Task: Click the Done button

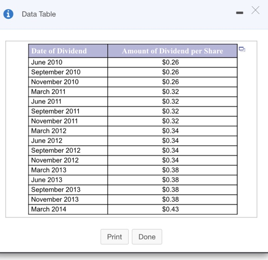Action: pos(147,237)
